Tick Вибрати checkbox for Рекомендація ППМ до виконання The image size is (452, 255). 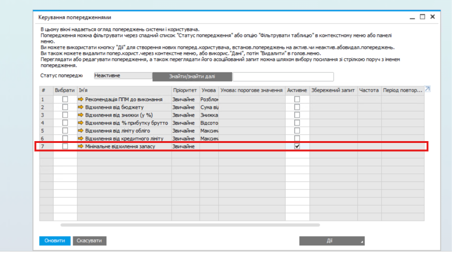65,99
